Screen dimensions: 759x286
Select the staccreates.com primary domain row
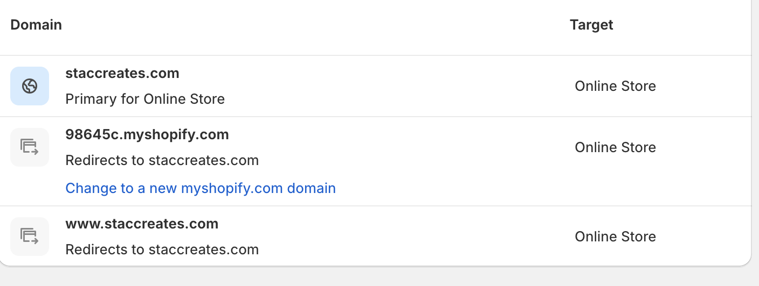(x=376, y=86)
